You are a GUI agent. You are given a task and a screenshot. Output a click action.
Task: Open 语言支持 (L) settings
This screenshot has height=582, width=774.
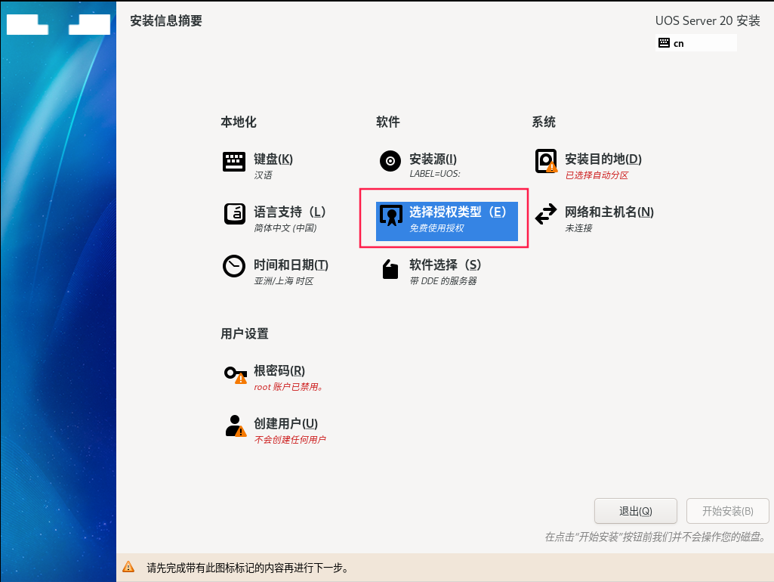point(275,218)
